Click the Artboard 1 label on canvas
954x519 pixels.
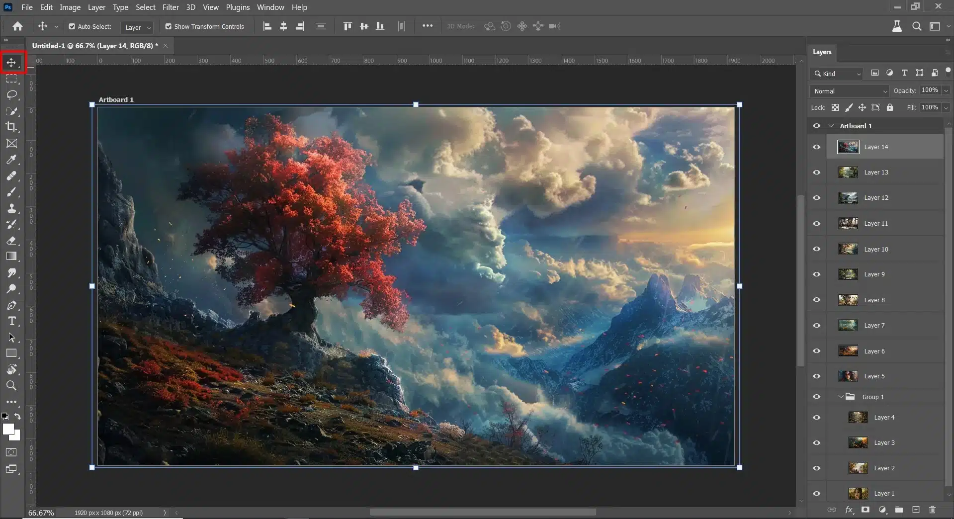116,99
